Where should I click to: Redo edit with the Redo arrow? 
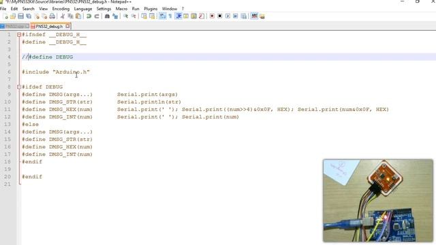click(97, 16)
